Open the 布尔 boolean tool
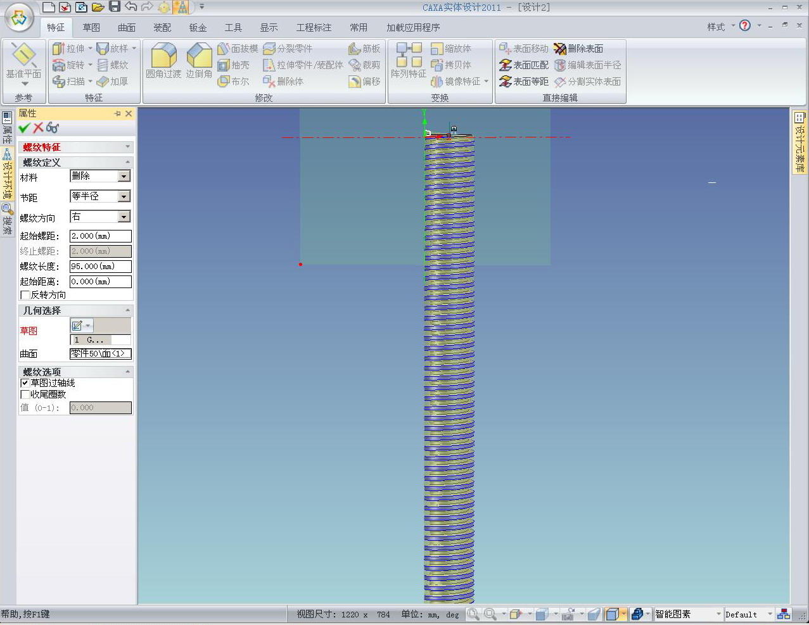809x625 pixels. coord(233,82)
